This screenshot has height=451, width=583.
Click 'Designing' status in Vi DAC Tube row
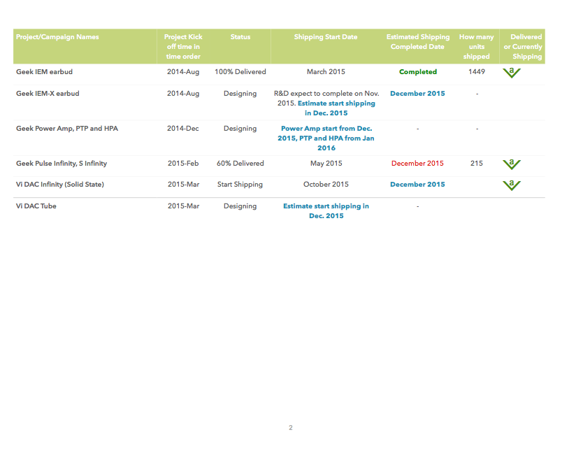[x=240, y=206]
